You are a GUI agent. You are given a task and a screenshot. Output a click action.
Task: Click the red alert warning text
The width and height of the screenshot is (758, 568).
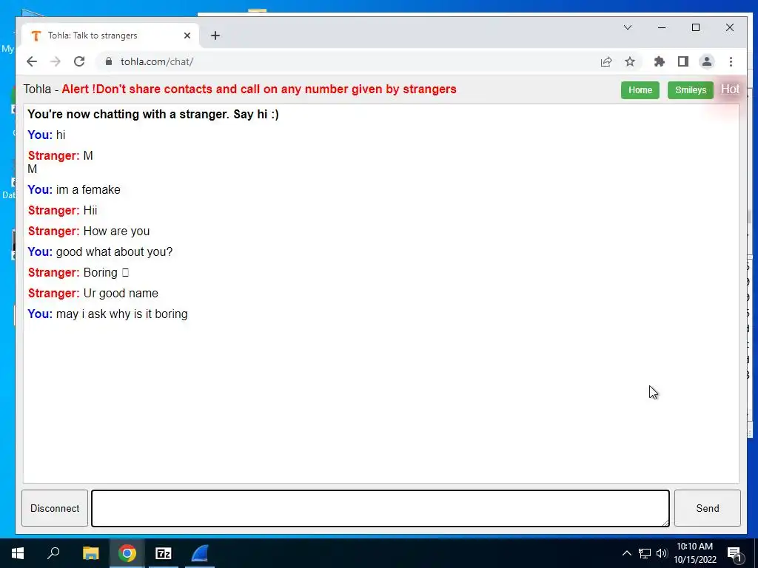click(x=259, y=89)
